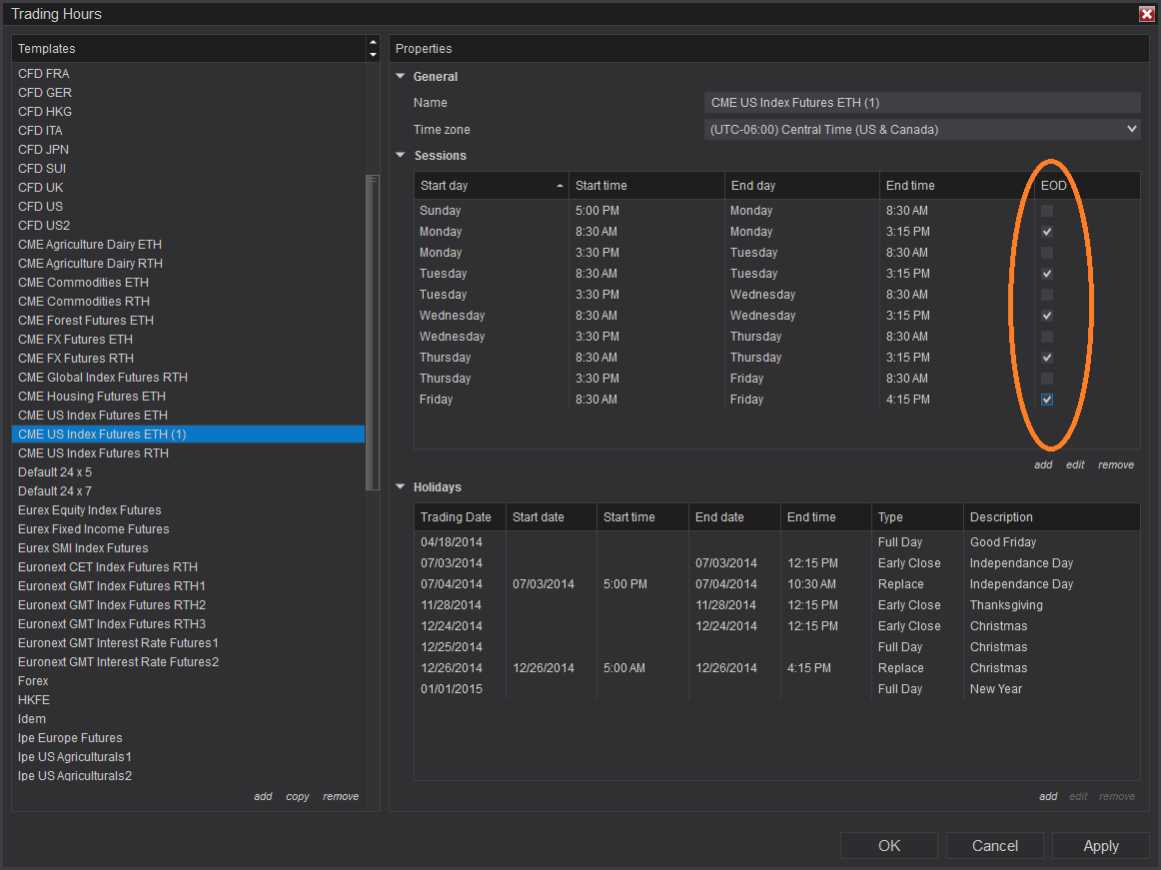Image resolution: width=1161 pixels, height=870 pixels.
Task: Uncheck EOD for Friday 8:30 AM session
Action: point(1047,400)
